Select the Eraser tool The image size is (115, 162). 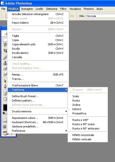5,69
